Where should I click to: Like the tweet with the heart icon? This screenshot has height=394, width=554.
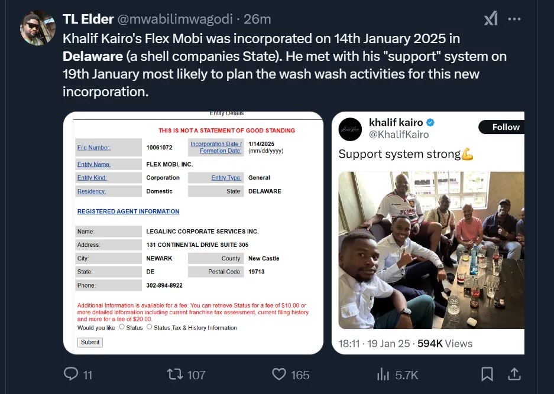tap(279, 374)
